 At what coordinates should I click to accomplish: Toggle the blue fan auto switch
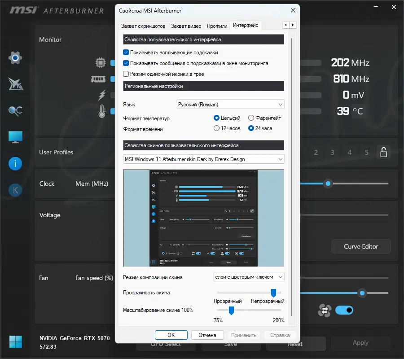[x=344, y=311]
